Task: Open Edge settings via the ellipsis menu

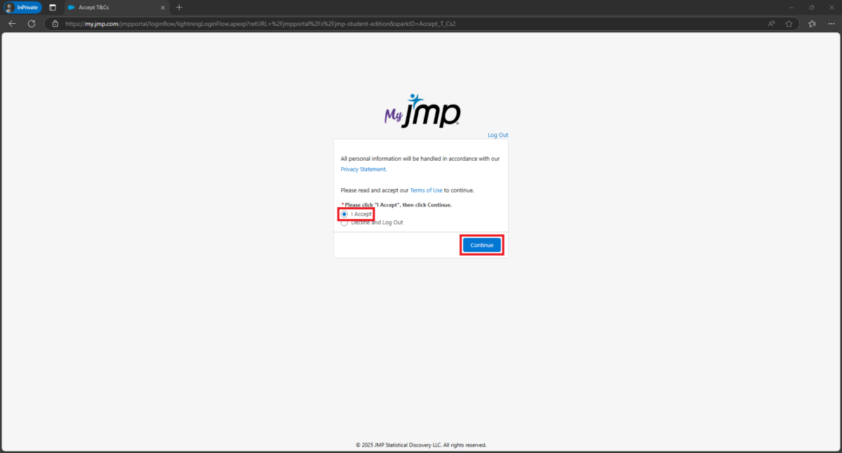Action: [831, 23]
